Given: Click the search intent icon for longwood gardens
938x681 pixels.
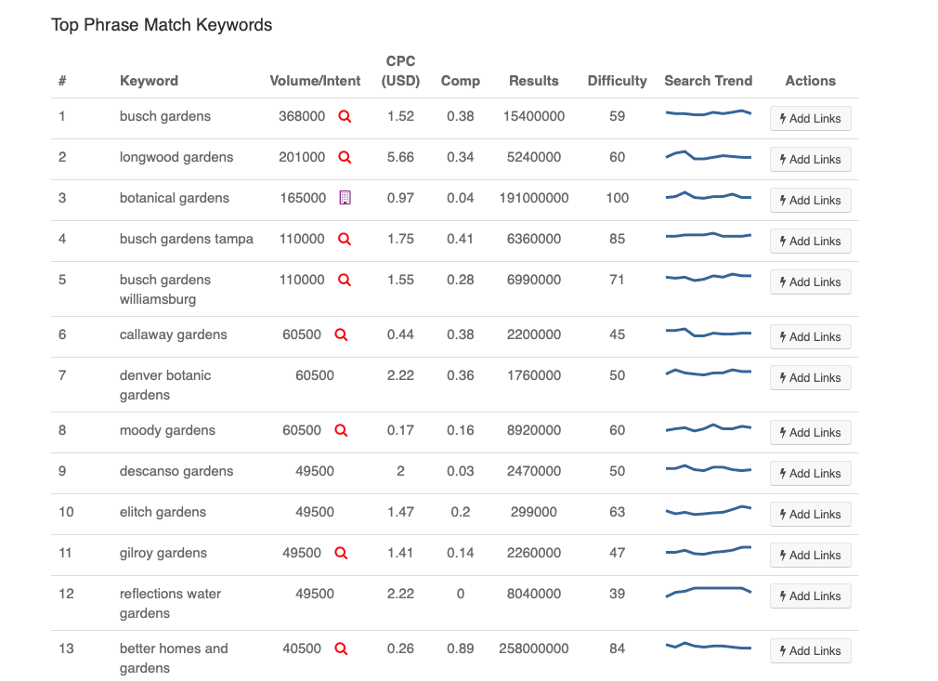Looking at the screenshot, I should pos(345,158).
